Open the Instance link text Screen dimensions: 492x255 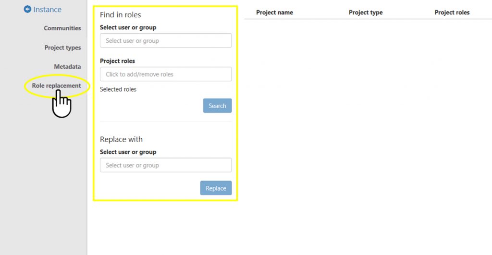pos(47,10)
